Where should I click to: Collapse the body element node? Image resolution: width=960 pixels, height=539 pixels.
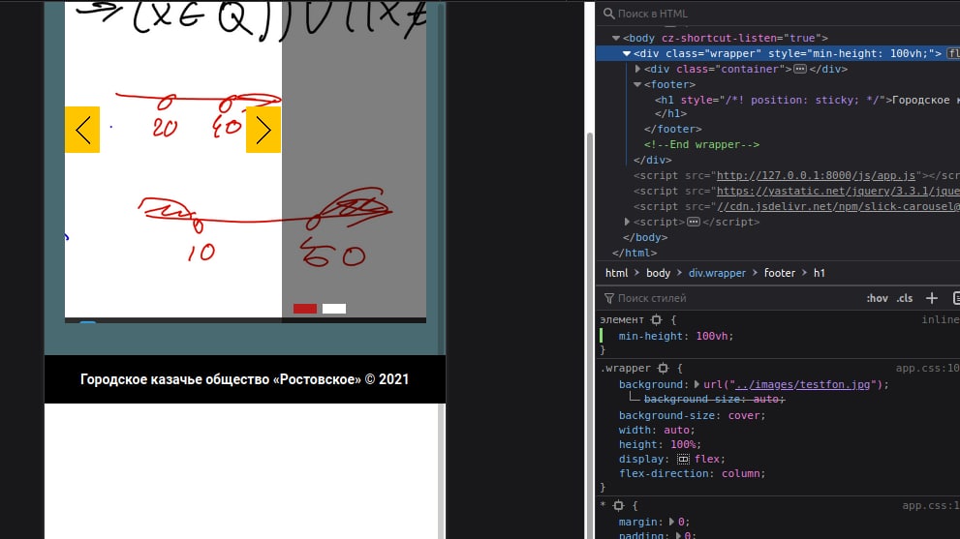pyautogui.click(x=616, y=38)
